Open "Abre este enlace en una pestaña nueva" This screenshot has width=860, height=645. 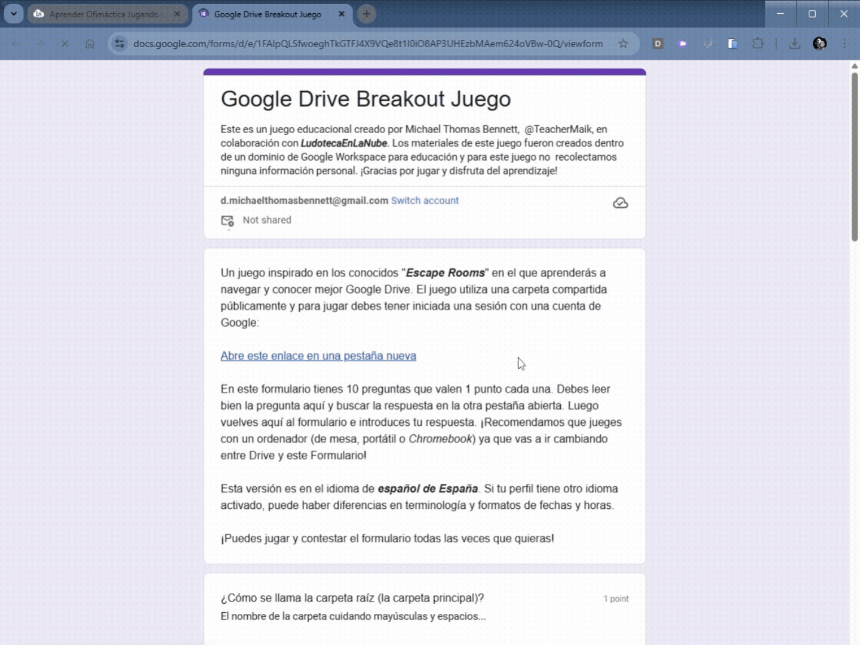click(x=318, y=355)
